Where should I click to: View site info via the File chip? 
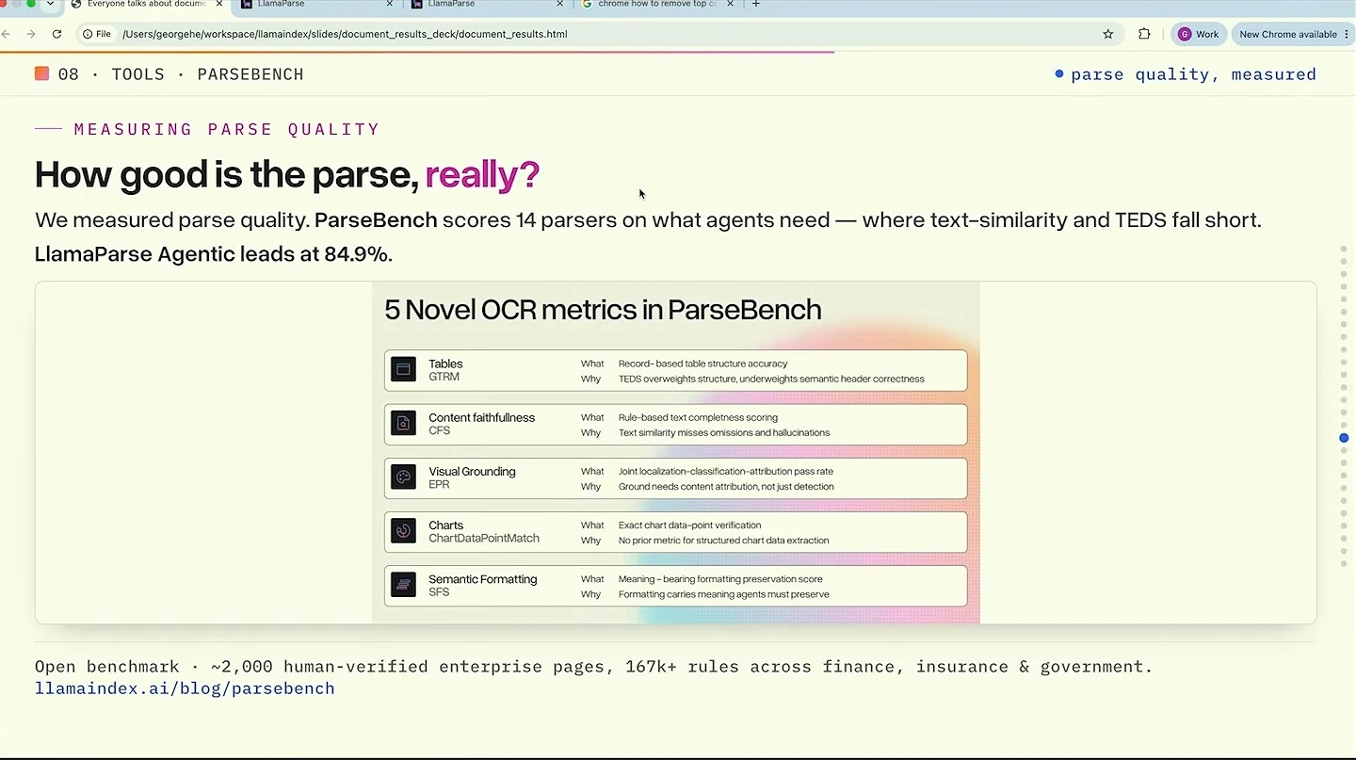point(97,34)
